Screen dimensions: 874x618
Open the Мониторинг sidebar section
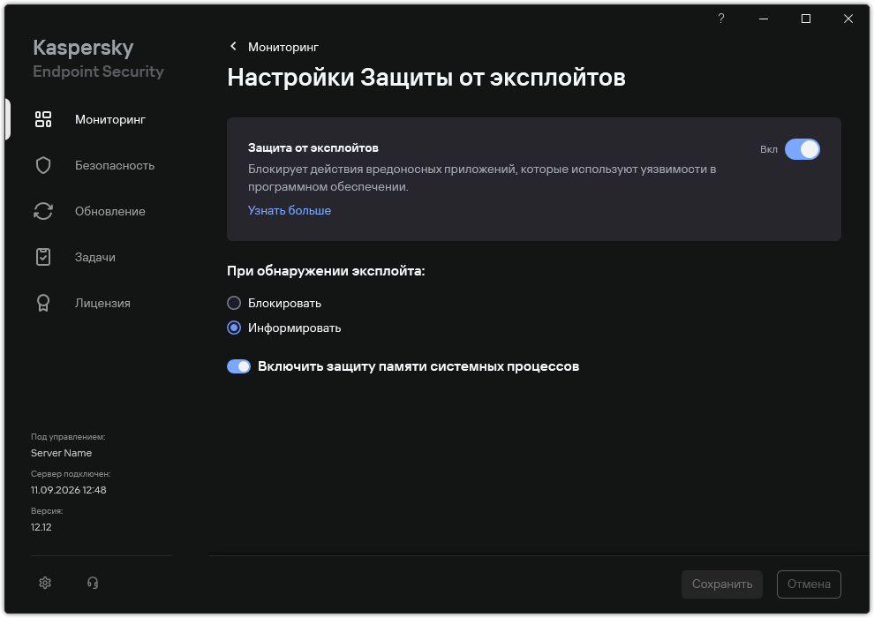coord(110,119)
